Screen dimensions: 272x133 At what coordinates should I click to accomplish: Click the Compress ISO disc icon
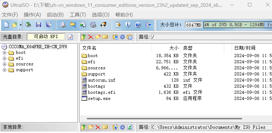point(83,25)
